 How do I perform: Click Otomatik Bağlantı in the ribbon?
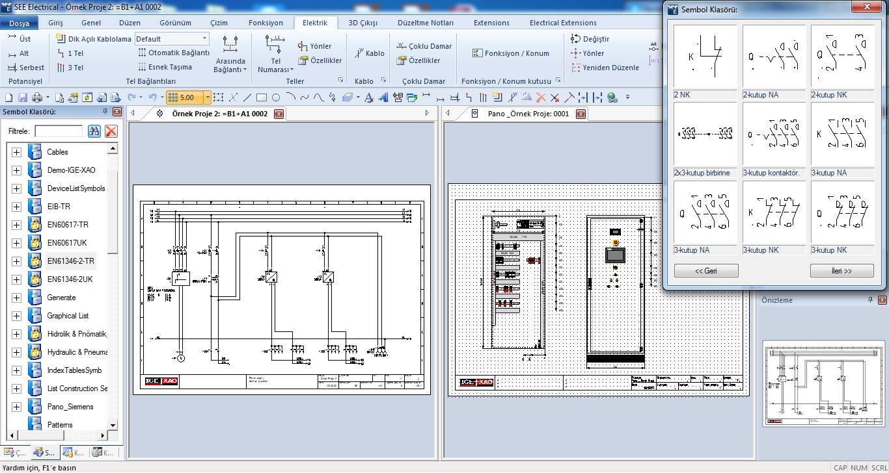[x=174, y=53]
